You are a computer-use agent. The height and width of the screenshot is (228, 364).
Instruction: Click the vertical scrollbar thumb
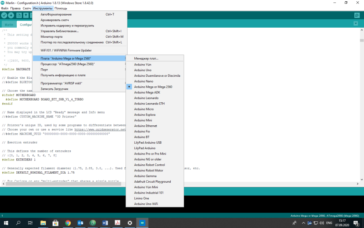tap(361, 40)
